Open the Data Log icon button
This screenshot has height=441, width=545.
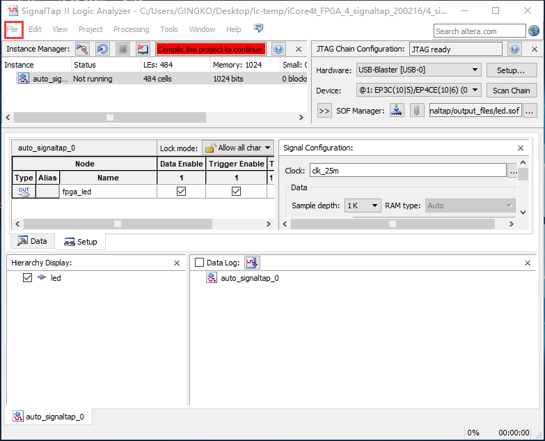[x=252, y=263]
